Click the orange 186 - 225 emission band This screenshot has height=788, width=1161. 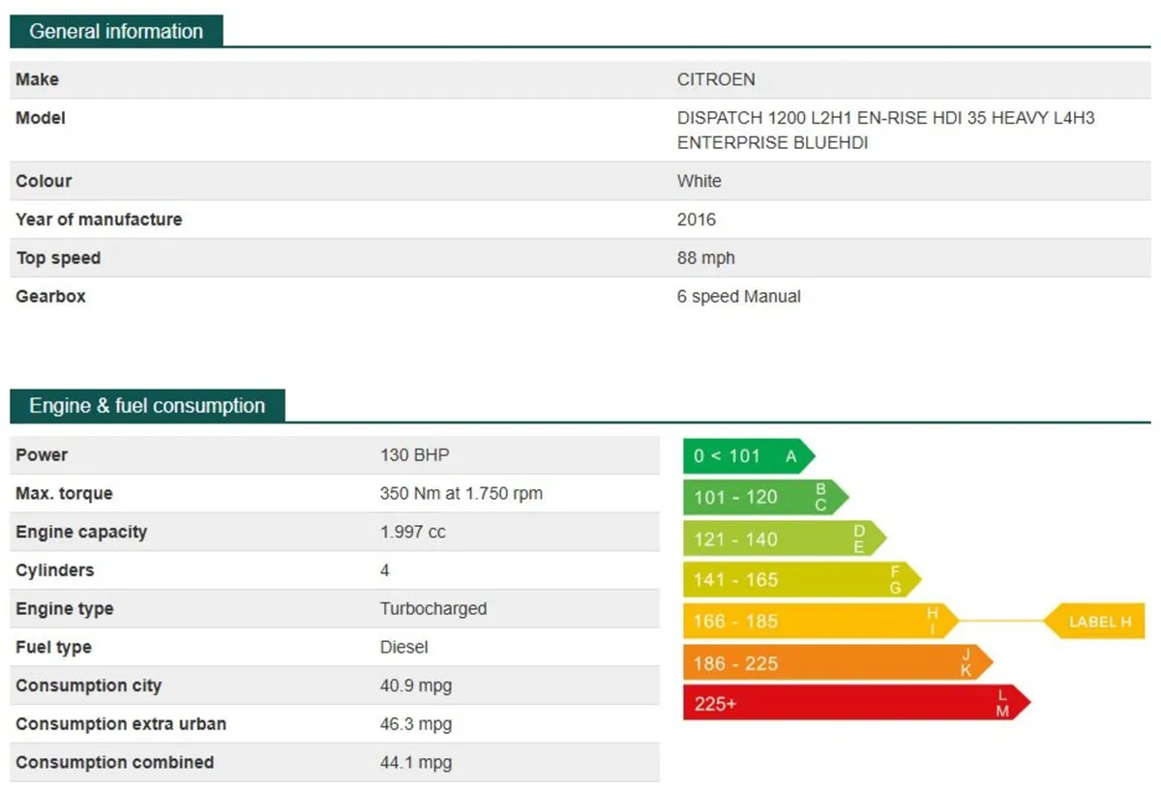[x=838, y=662]
